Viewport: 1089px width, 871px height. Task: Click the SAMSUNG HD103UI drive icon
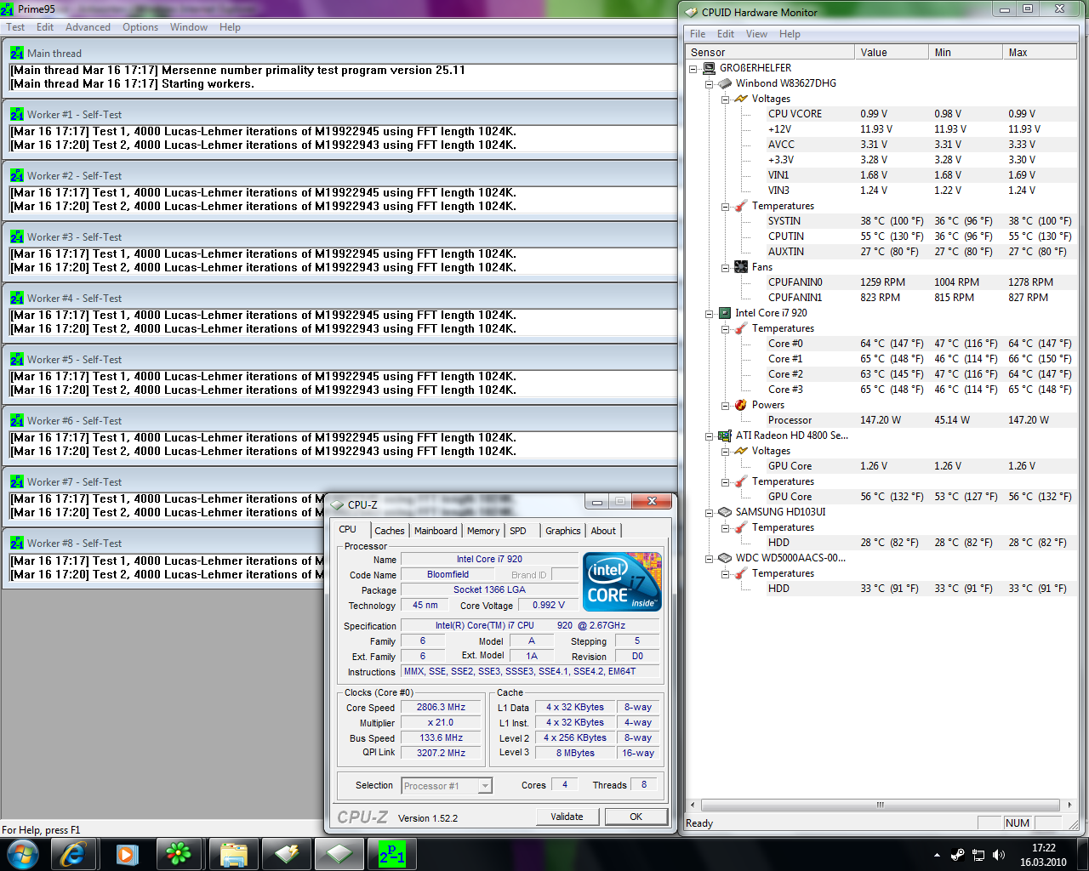[725, 512]
